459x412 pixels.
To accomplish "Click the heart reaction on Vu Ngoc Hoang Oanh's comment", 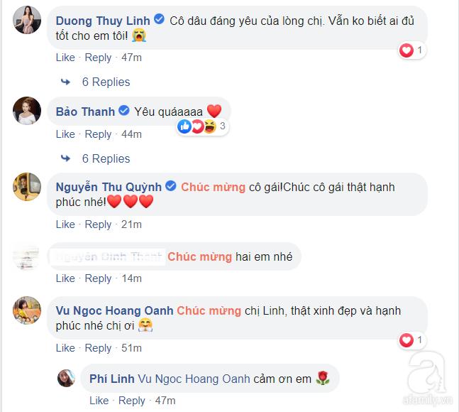I will (407, 340).
